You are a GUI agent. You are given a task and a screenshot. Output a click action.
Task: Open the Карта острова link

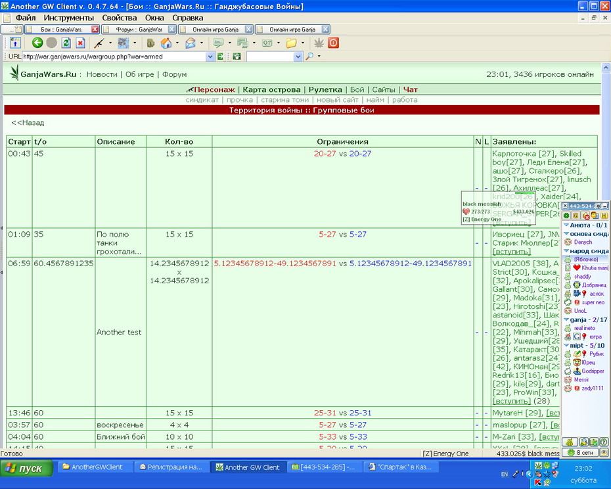pyautogui.click(x=271, y=89)
